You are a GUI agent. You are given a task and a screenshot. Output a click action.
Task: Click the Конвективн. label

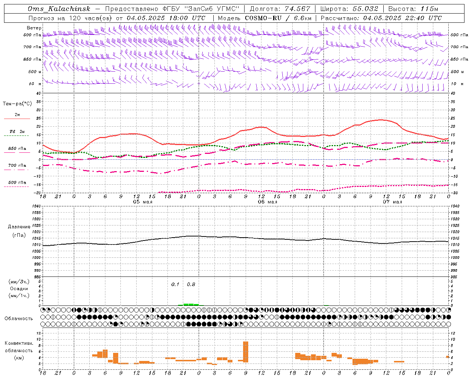19,343
